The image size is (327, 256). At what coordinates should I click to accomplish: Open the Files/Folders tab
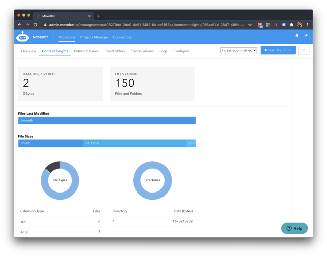pos(114,51)
